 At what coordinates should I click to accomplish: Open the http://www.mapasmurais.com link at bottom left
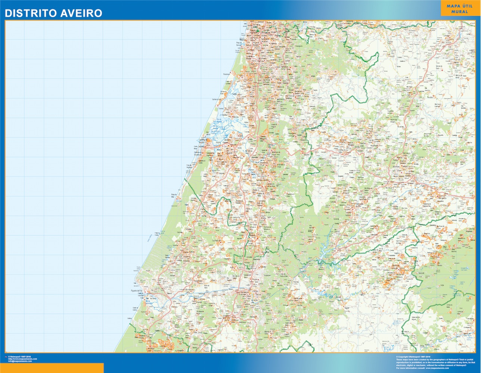[x=22, y=359]
